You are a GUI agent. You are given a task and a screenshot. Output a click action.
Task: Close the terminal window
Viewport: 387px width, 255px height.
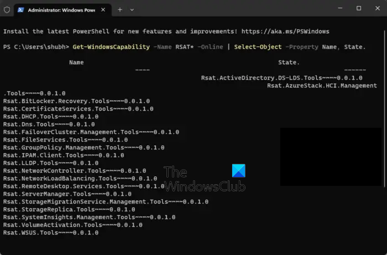[378, 8]
